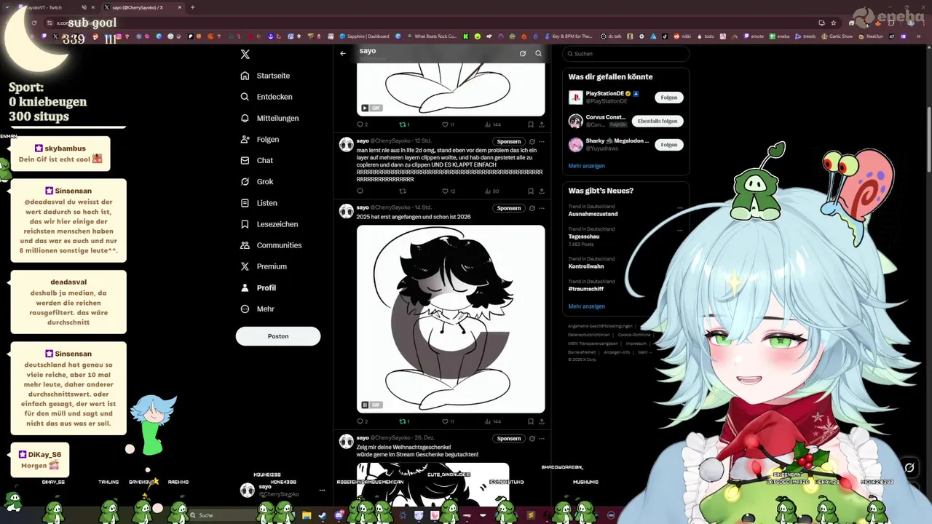Follow Sharky Megalodon with its Folgen button
Image resolution: width=932 pixels, height=524 pixels.
point(669,145)
